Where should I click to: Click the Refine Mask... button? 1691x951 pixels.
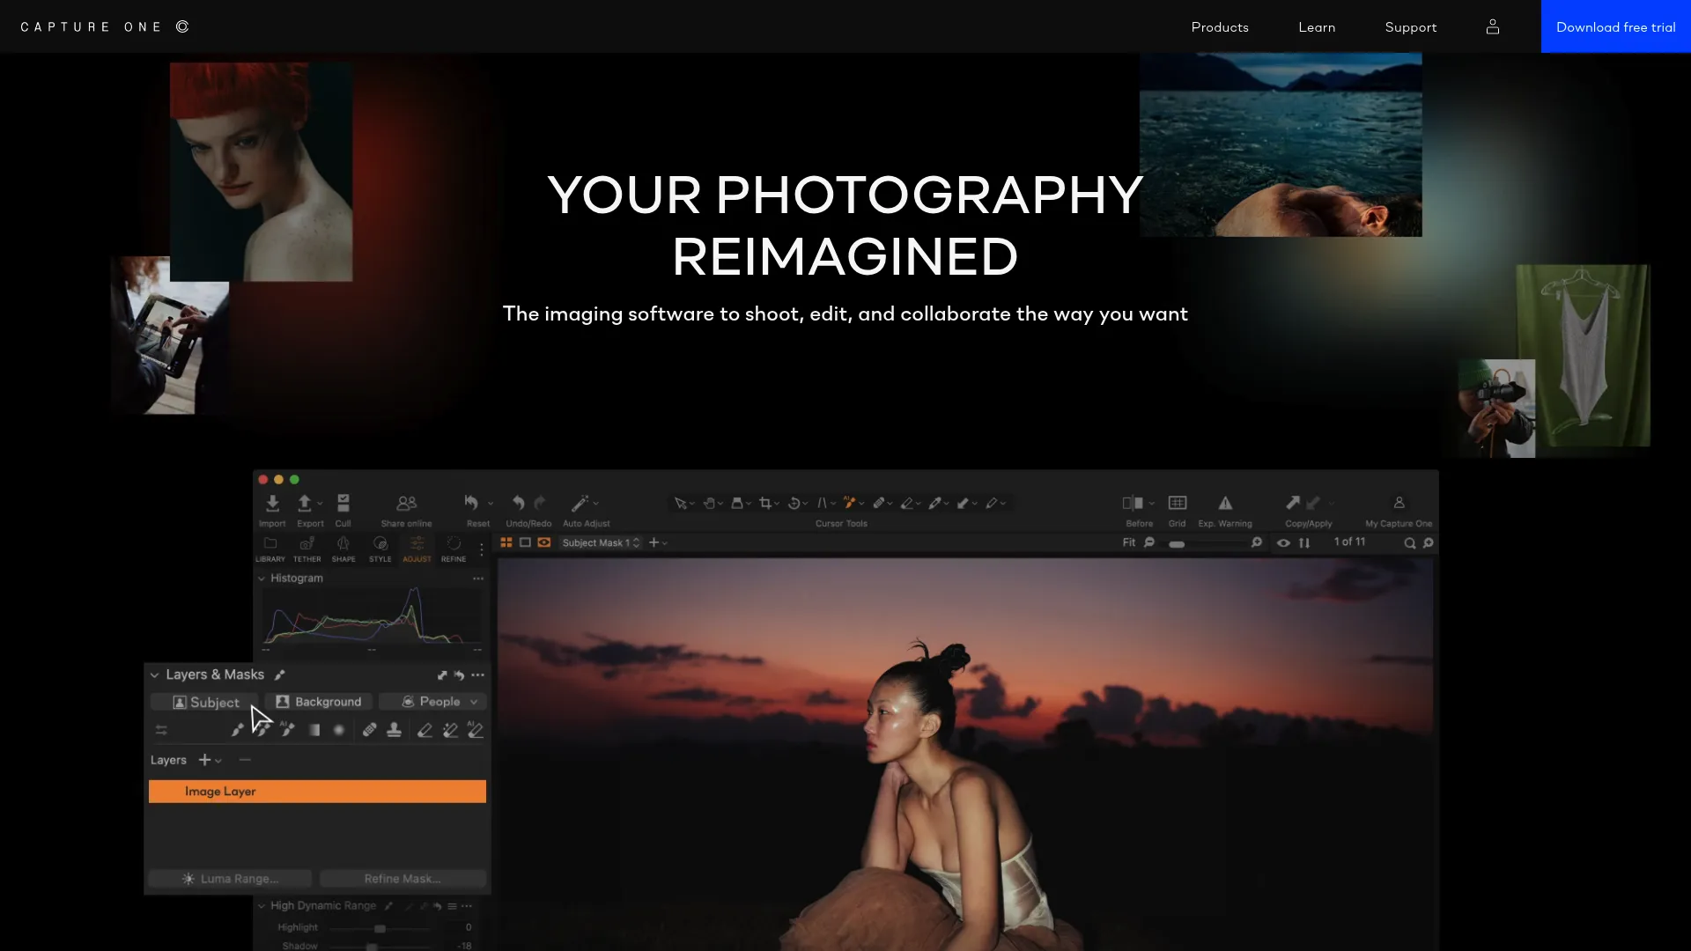402,879
